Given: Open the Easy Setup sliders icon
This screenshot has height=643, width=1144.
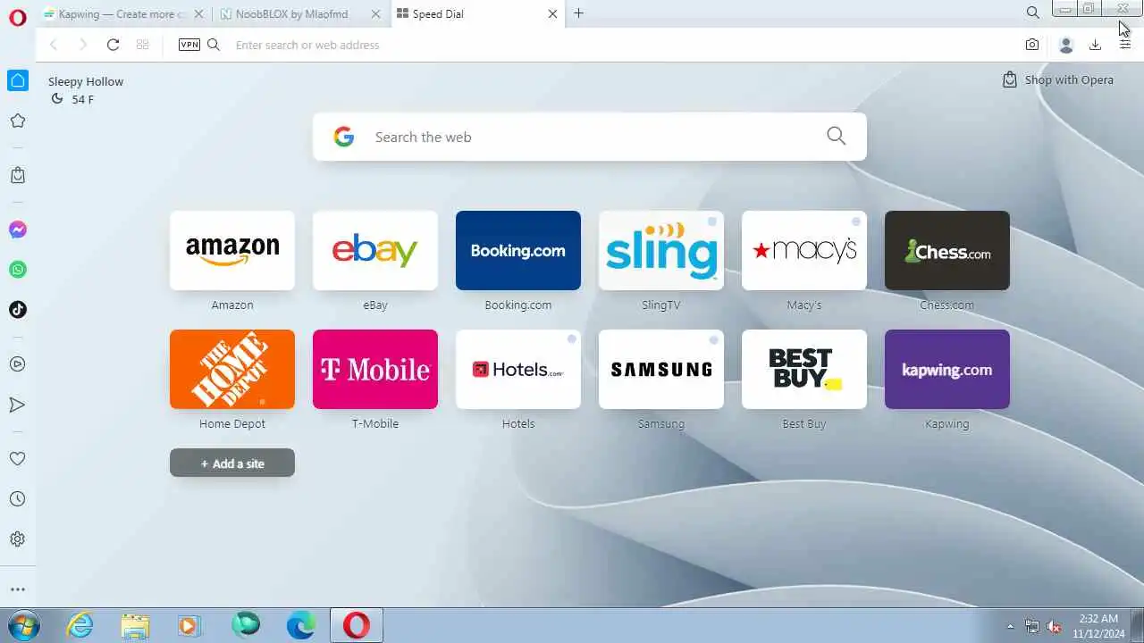Looking at the screenshot, I should pos(1125,45).
